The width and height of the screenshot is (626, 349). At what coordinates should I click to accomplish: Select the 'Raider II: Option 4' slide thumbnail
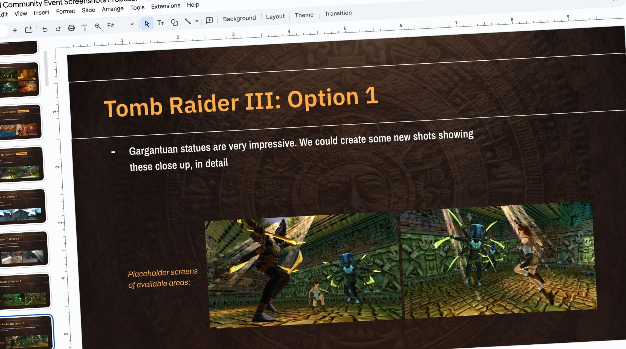(25, 291)
